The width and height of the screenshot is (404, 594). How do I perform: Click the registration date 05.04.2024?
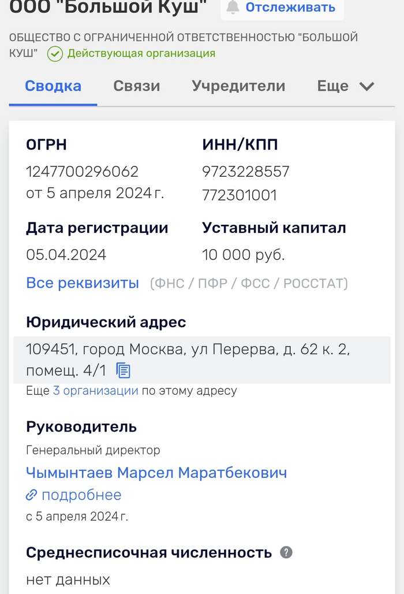66,255
